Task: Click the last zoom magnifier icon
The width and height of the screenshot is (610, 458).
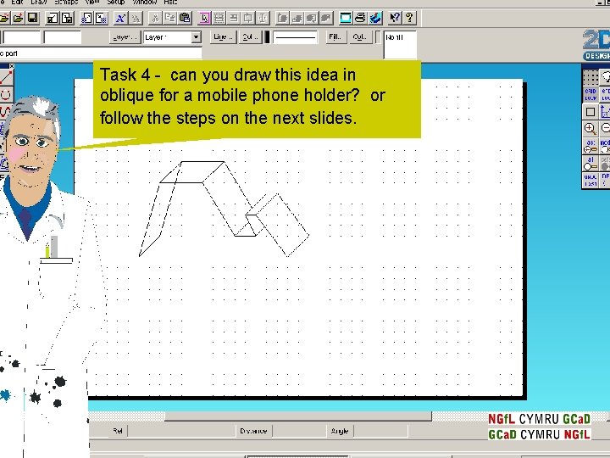Action: click(591, 146)
